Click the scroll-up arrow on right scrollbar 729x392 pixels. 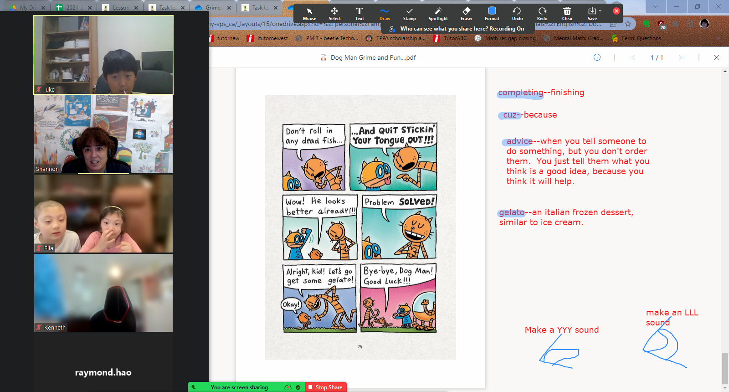tap(725, 71)
